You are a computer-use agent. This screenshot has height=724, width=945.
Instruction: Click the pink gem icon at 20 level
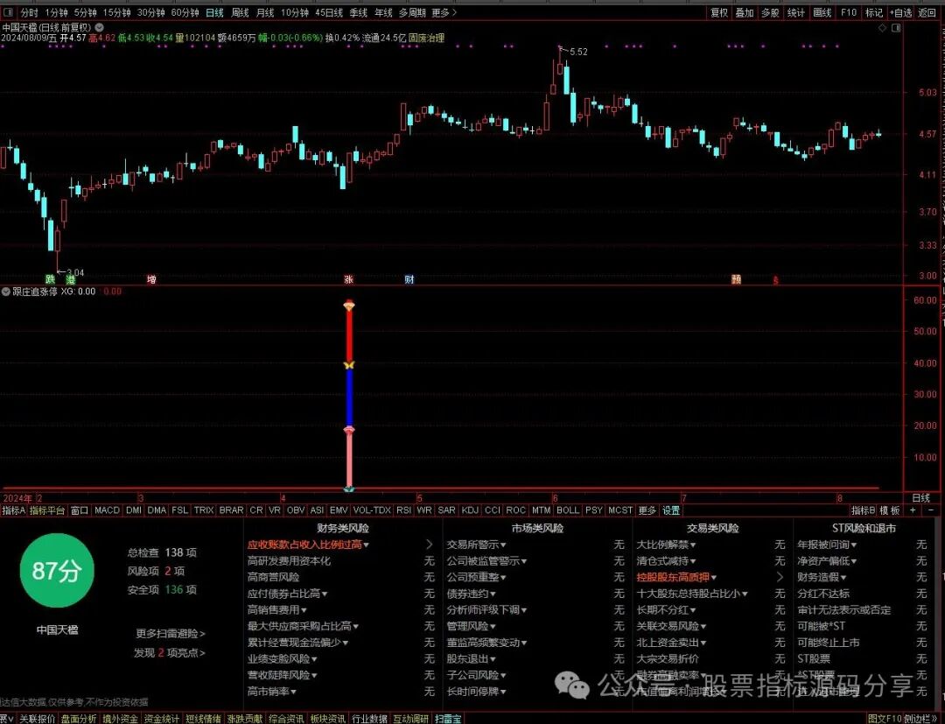(349, 430)
